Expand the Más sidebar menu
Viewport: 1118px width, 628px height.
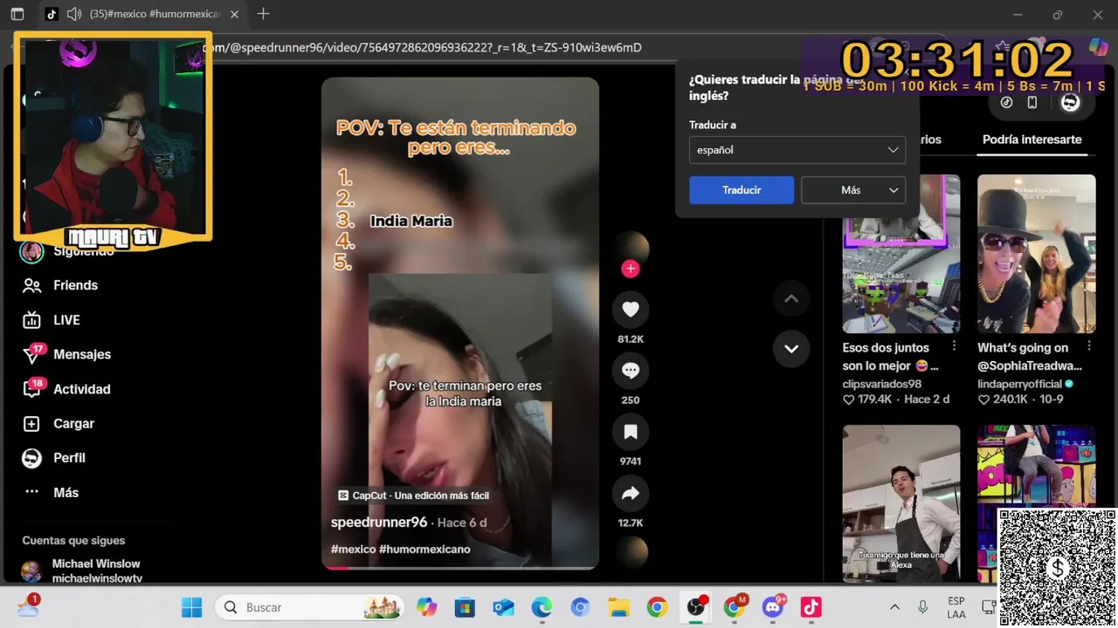pyautogui.click(x=52, y=493)
